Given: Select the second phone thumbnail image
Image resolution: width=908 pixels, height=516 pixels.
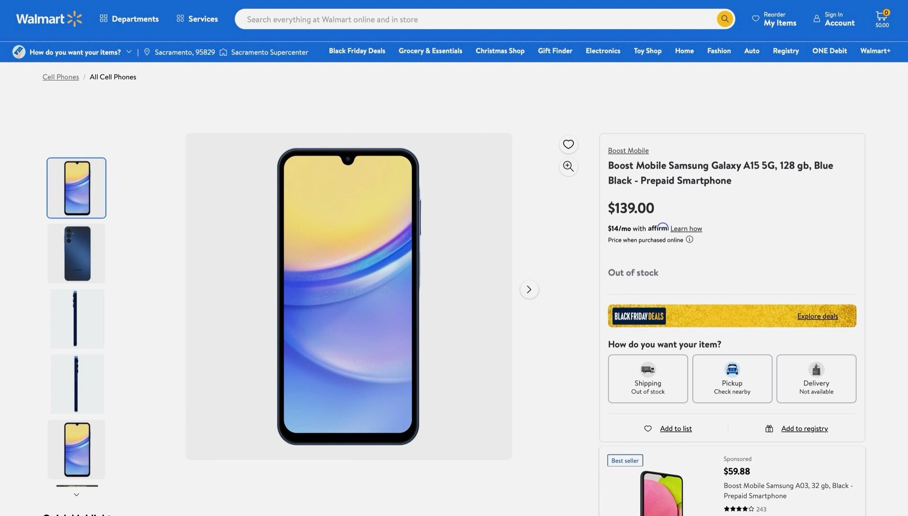Looking at the screenshot, I should pyautogui.click(x=76, y=254).
